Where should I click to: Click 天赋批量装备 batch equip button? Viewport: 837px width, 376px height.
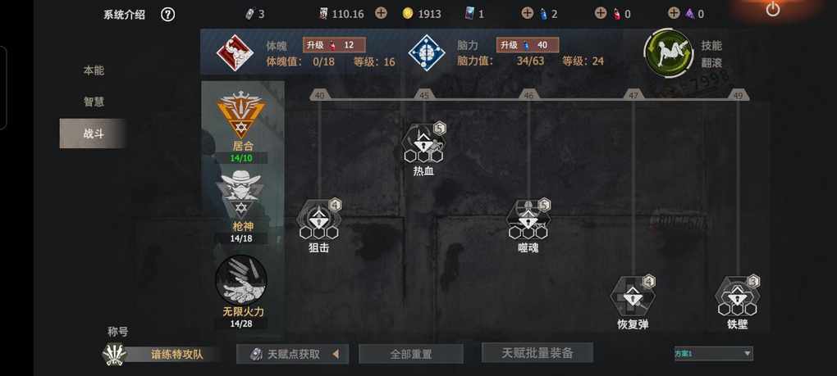pyautogui.click(x=537, y=352)
